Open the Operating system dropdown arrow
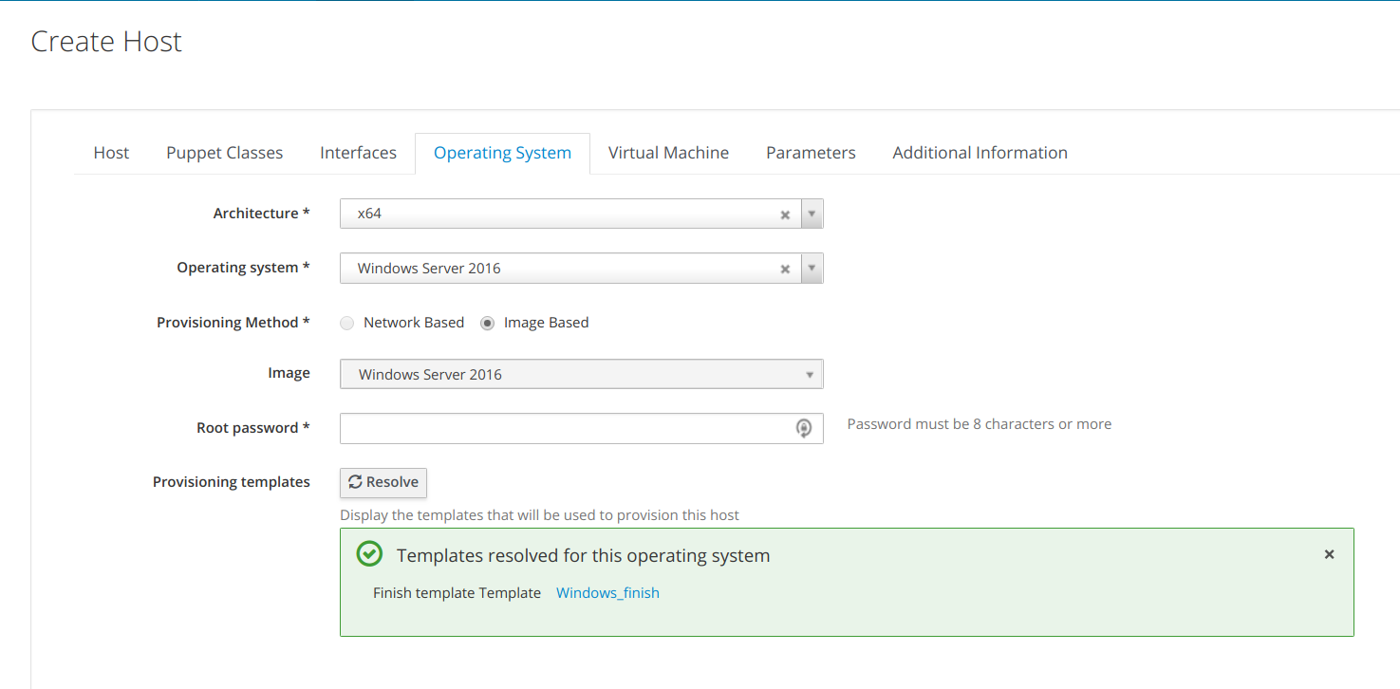Viewport: 1400px width, 689px height. click(x=812, y=268)
